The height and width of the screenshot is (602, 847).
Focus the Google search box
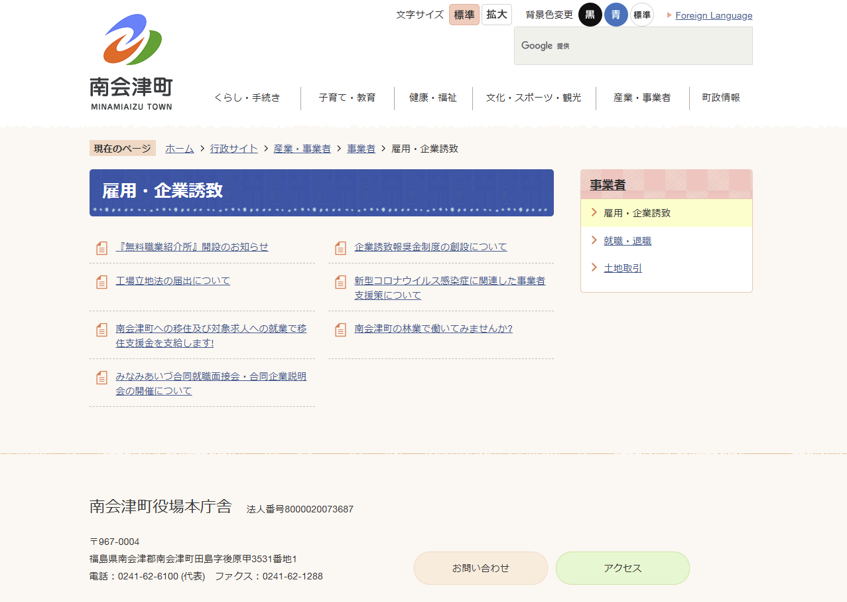pos(633,46)
